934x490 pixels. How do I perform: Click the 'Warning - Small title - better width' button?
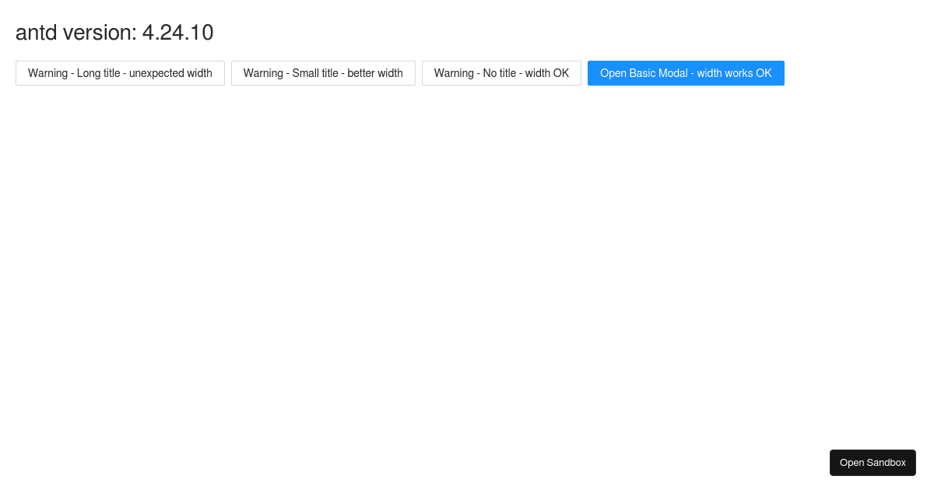pyautogui.click(x=323, y=73)
